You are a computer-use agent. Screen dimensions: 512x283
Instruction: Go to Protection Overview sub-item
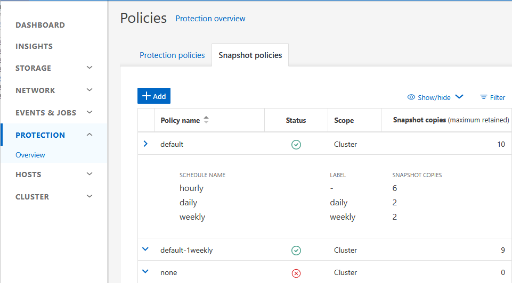30,155
